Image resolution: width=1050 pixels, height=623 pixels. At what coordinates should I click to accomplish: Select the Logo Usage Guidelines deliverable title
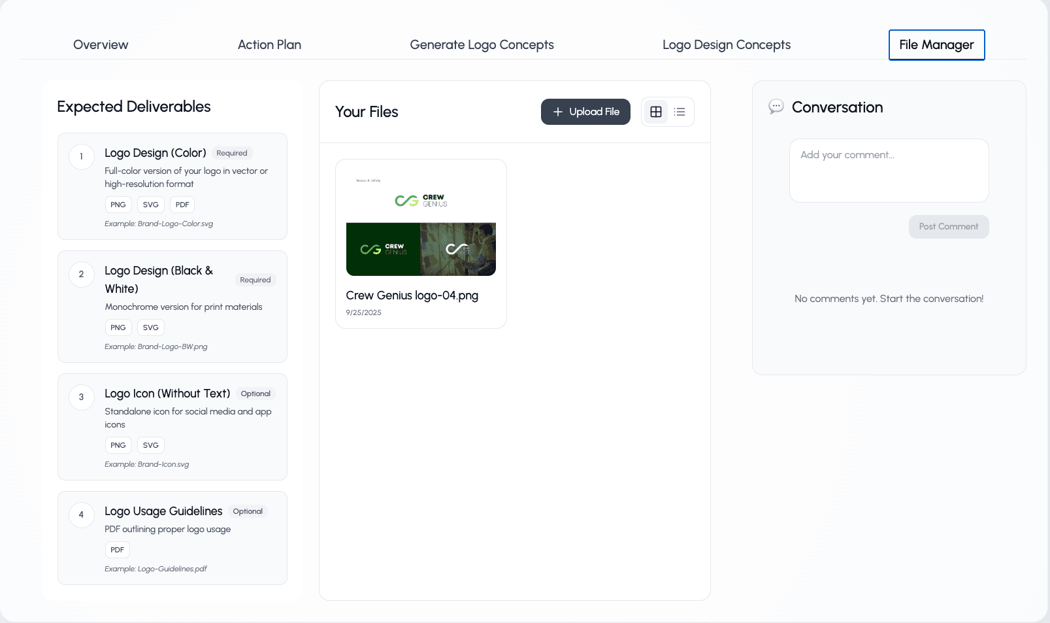(x=163, y=511)
